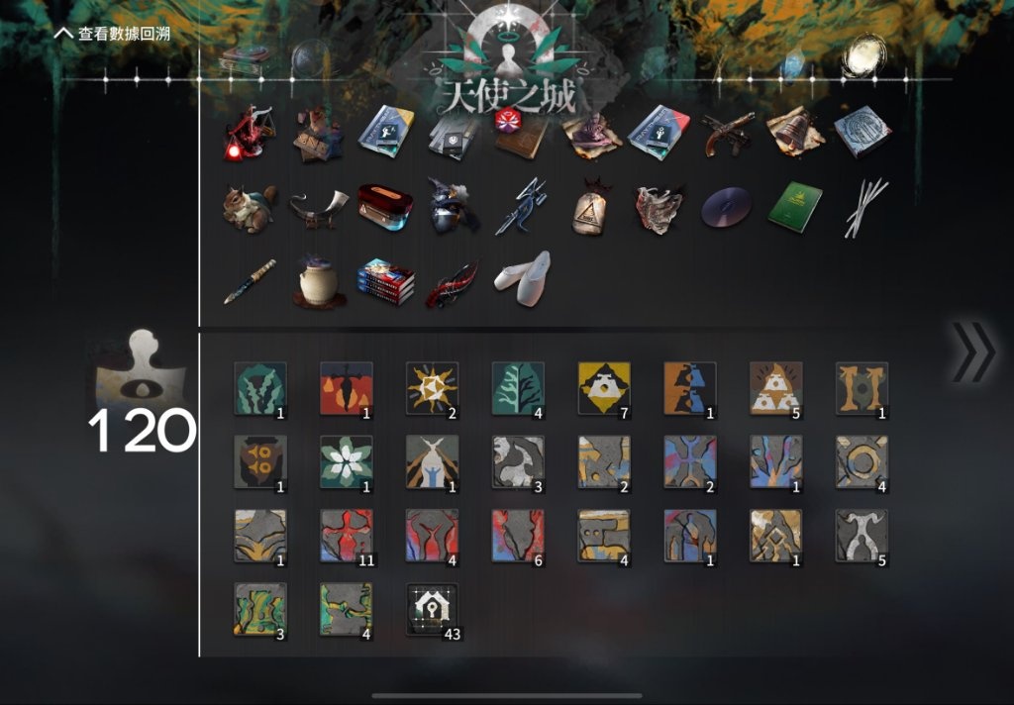Click the flintlock pistol relic

728,134
